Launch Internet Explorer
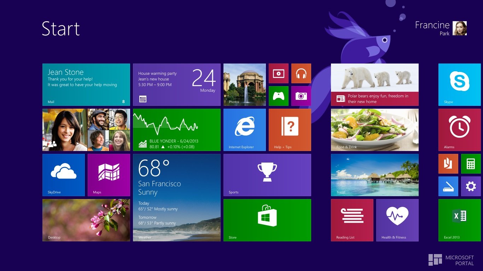 (x=244, y=130)
